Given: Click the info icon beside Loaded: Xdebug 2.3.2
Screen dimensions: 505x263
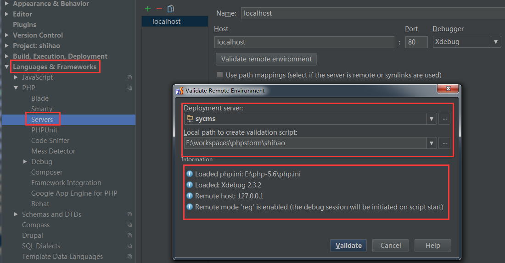Looking at the screenshot, I should point(190,185).
